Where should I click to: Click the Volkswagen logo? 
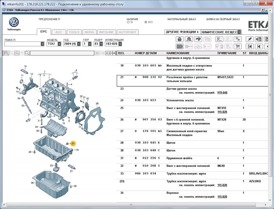point(14,22)
